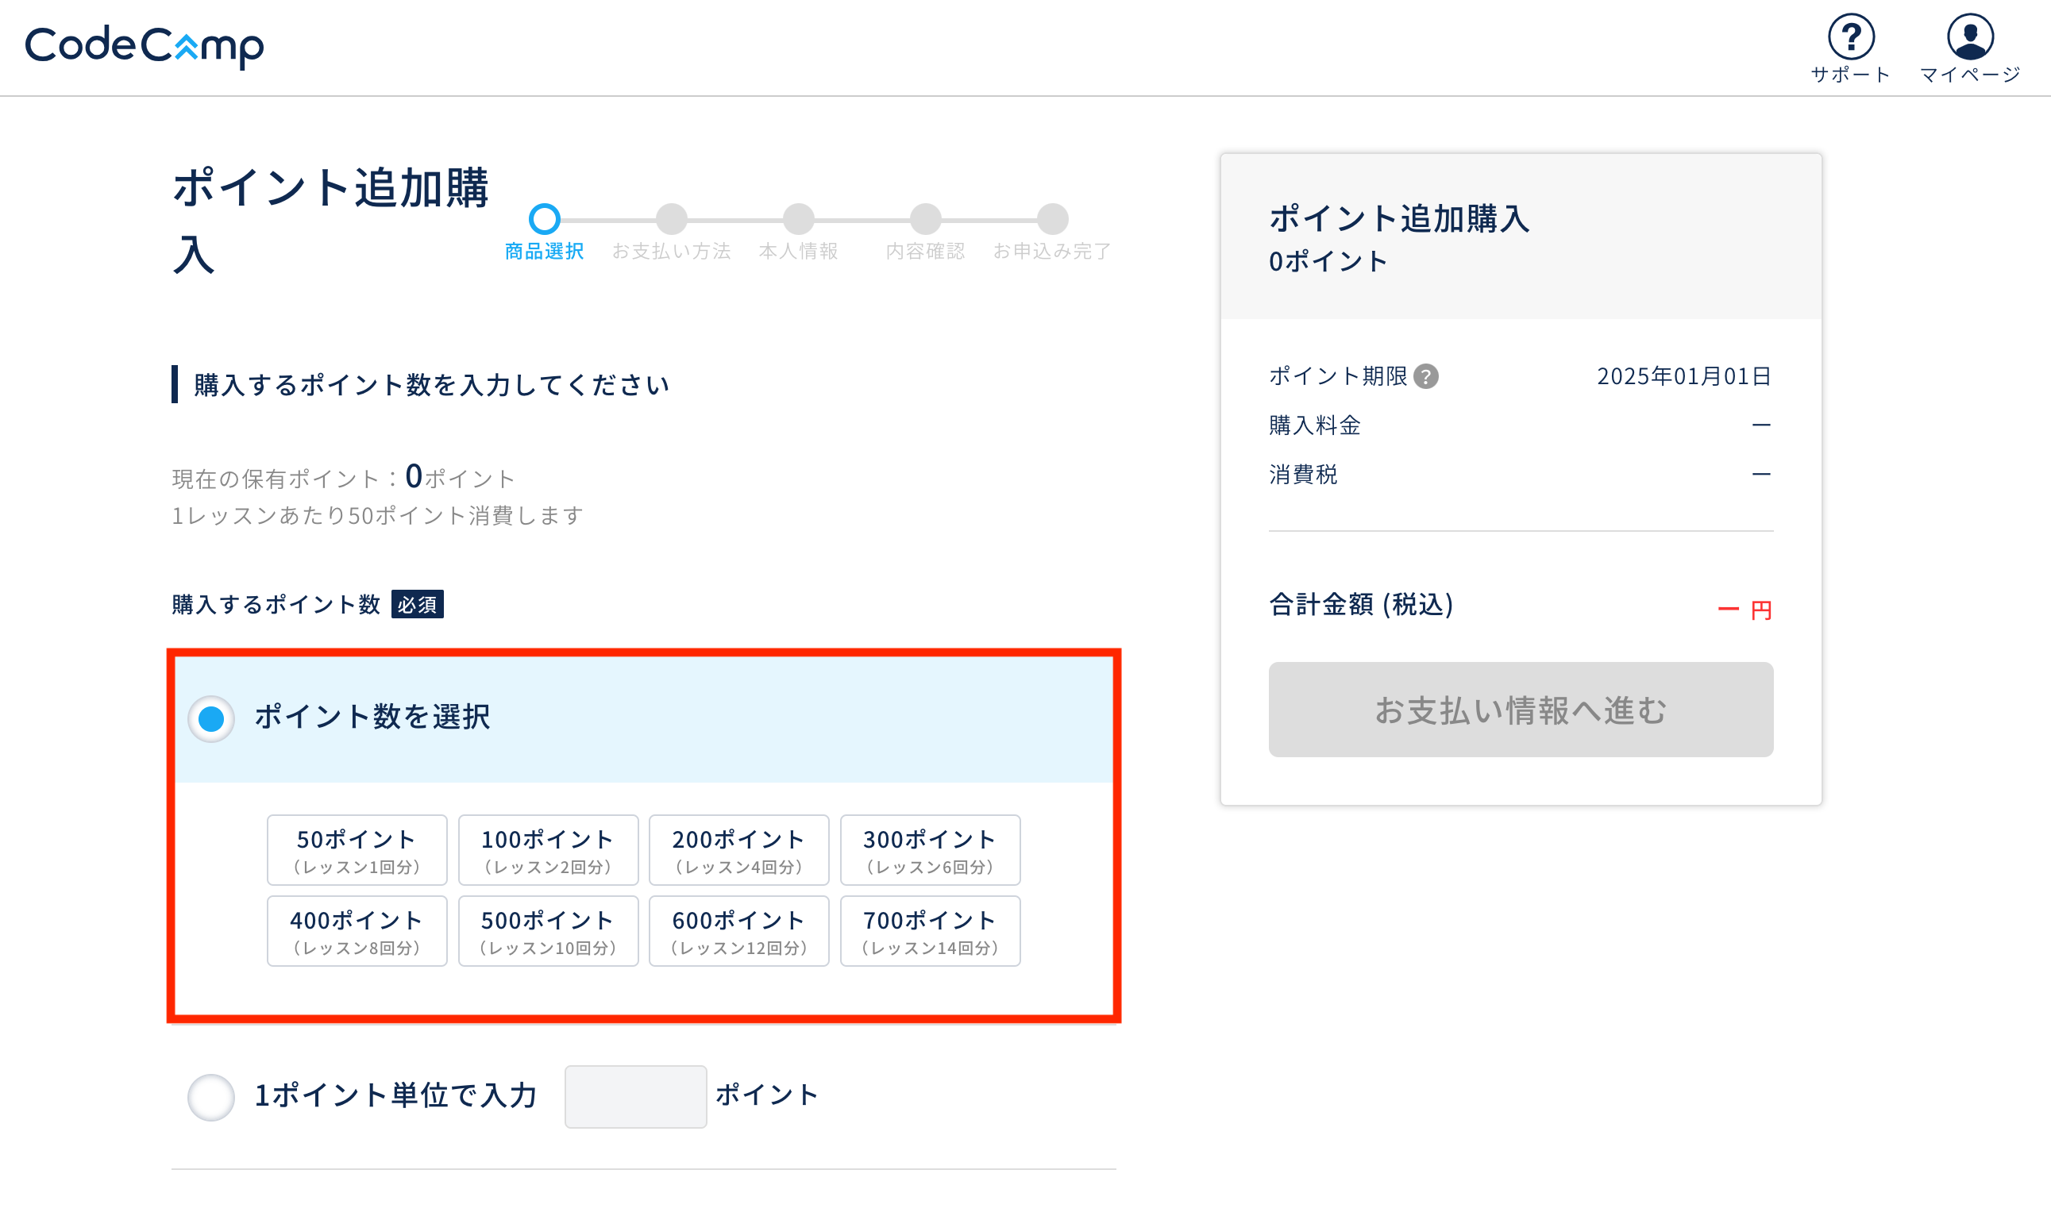The image size is (2051, 1216).
Task: Click the CodeCamp logo
Action: coord(145,46)
